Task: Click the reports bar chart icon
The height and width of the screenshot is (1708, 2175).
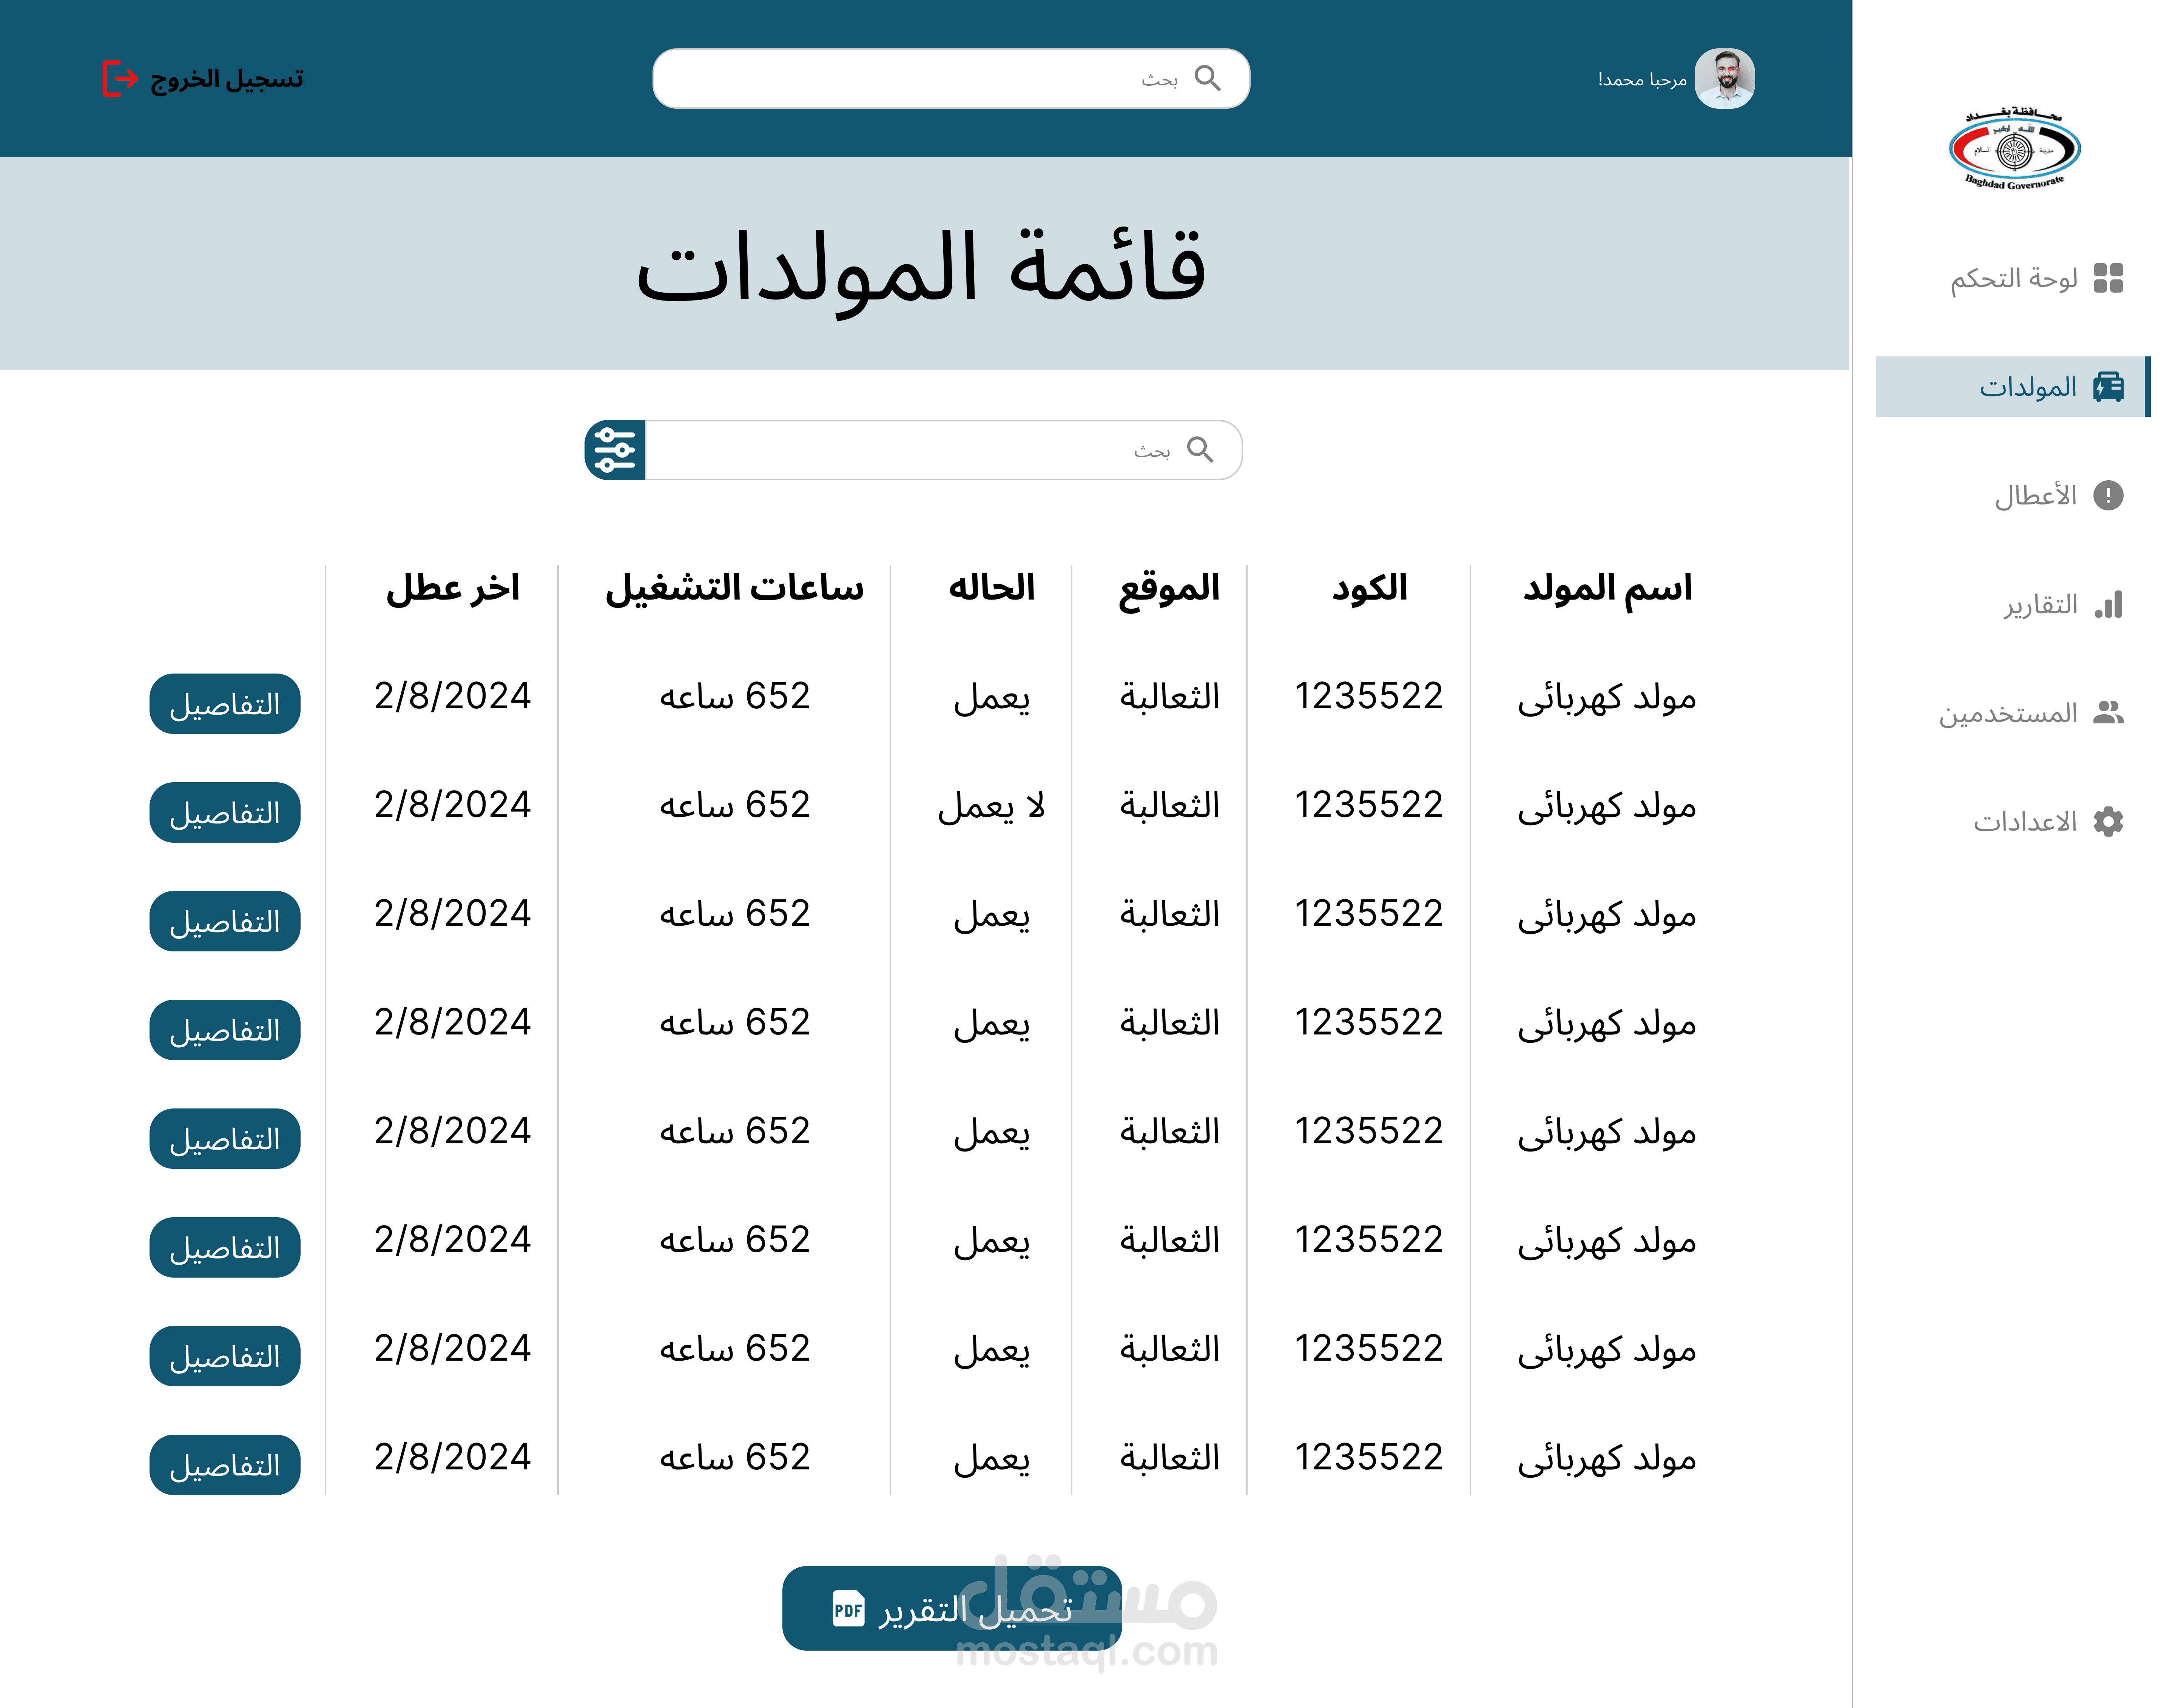Action: tap(2108, 604)
